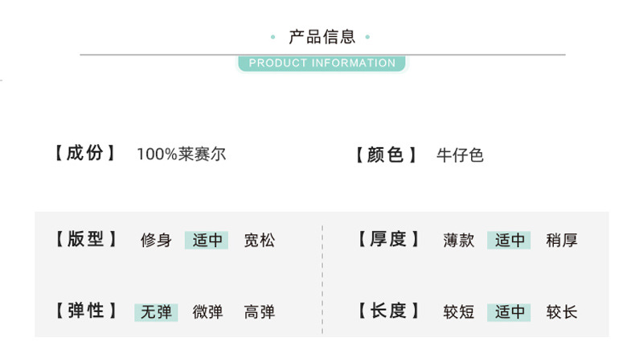The height and width of the screenshot is (346, 635).
Task: Click the 【版型】 label
Action: point(85,239)
